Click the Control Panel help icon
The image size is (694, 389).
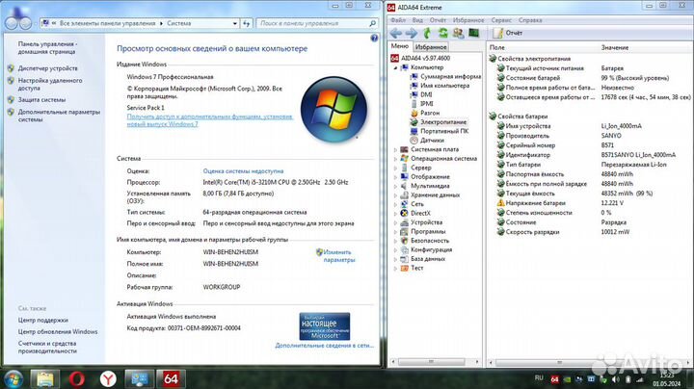coord(374,39)
